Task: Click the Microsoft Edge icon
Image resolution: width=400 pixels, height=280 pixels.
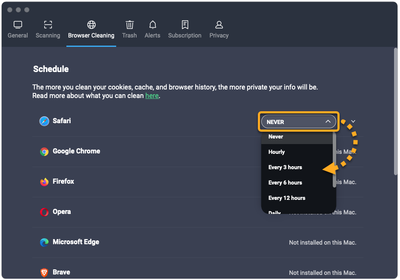Action: [44, 242]
